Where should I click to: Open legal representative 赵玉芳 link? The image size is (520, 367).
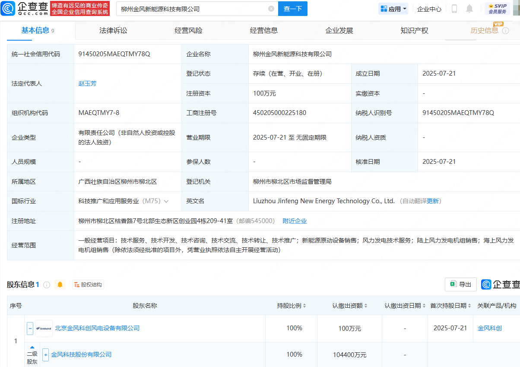tap(87, 83)
